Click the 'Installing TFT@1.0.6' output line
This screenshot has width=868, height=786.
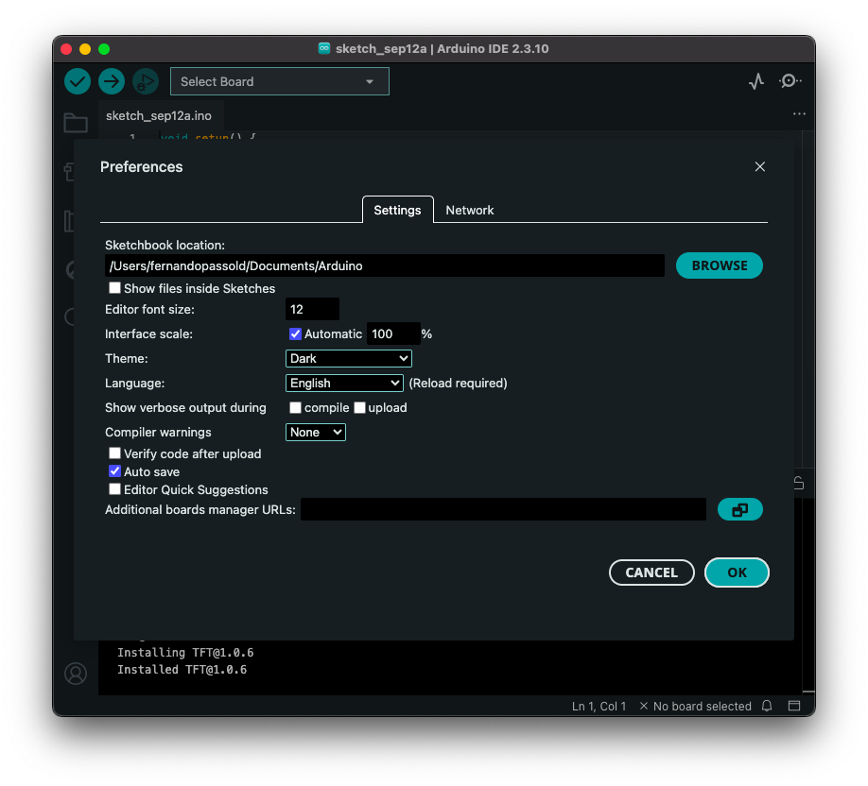185,652
